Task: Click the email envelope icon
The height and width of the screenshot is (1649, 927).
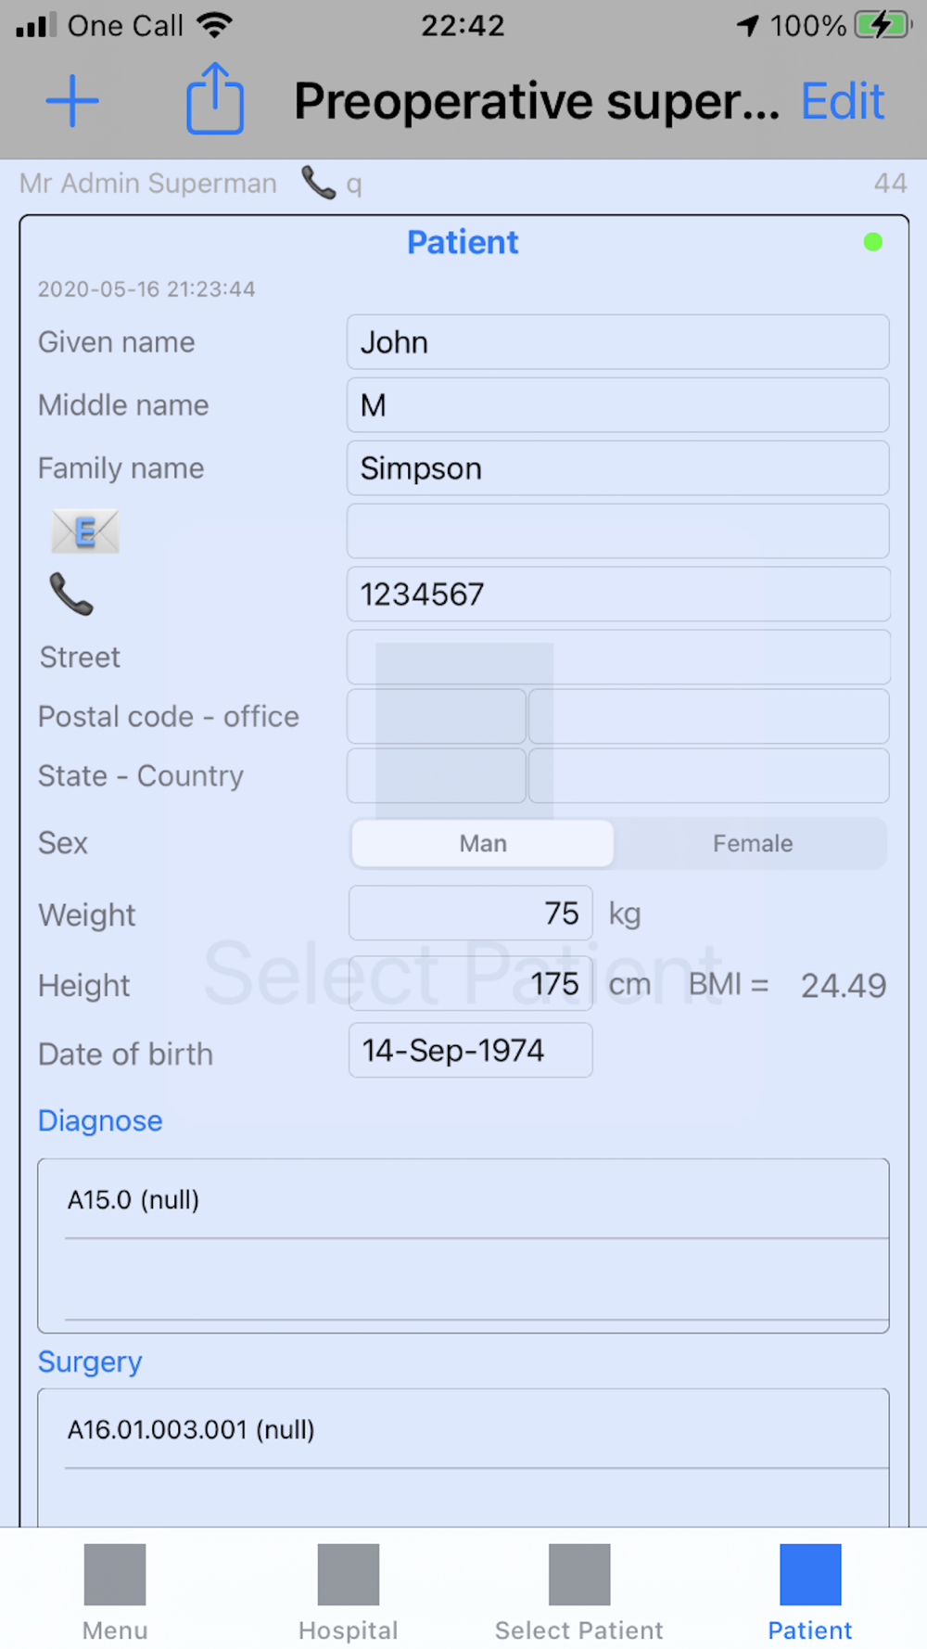Action: 85,531
